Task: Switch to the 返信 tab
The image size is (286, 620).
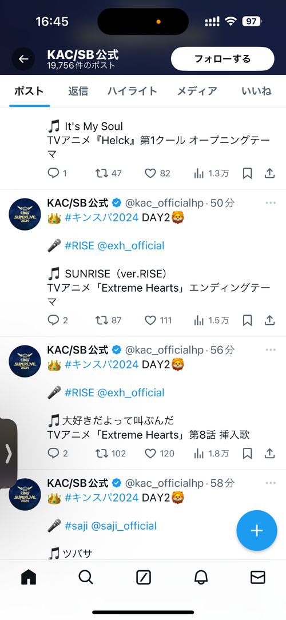Action: click(x=78, y=91)
